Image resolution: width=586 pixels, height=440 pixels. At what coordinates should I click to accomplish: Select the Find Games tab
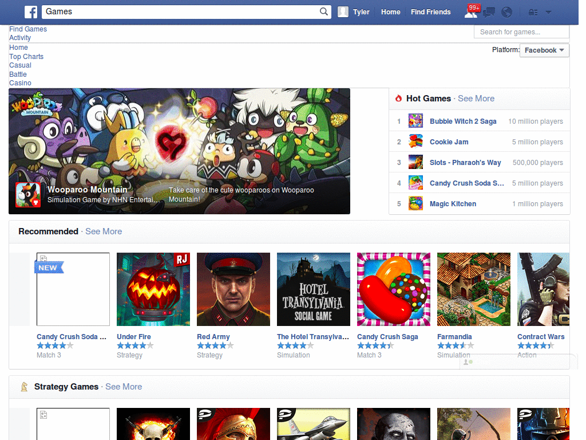click(x=28, y=29)
